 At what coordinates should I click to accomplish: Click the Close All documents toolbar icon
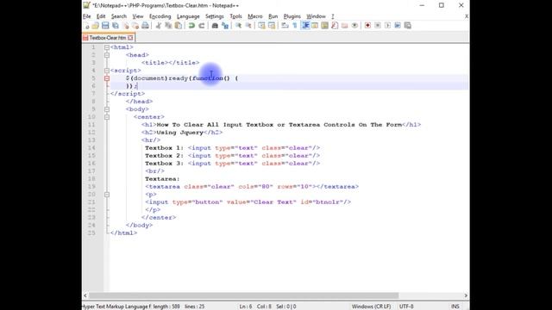pos(135,26)
